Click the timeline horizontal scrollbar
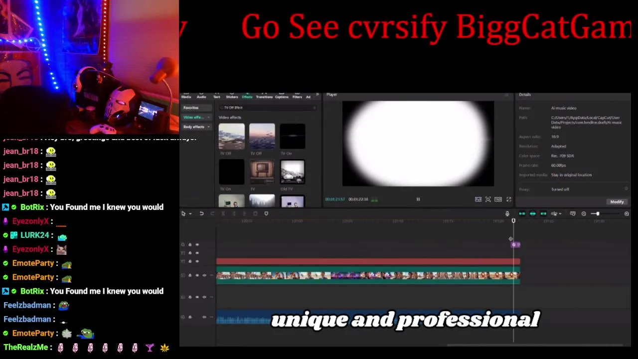The height and width of the screenshot is (359, 638). coord(535,345)
